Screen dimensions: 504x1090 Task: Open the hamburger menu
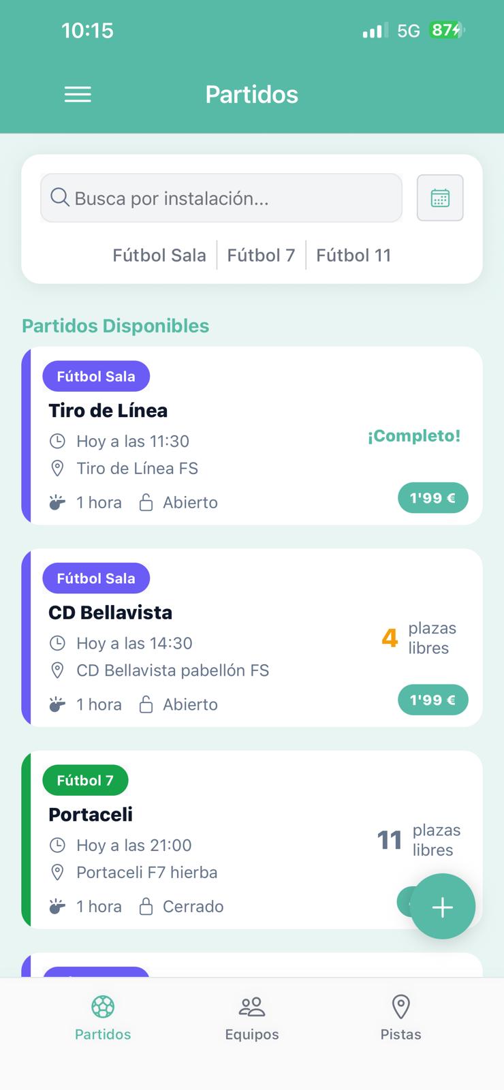(x=78, y=95)
